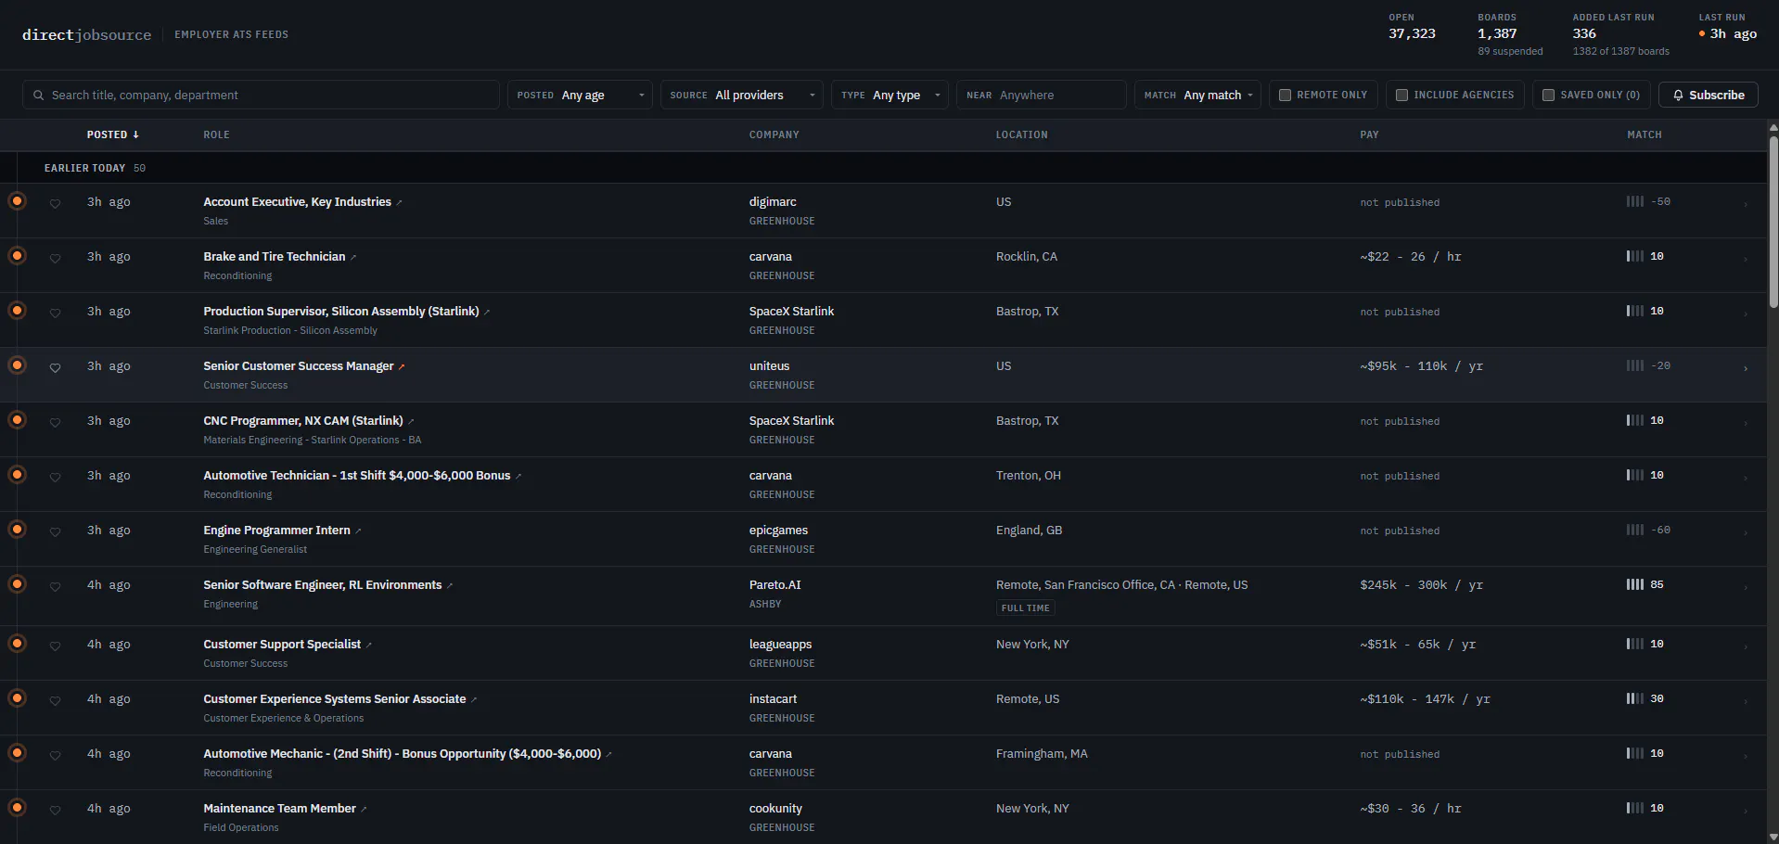Click heart icon for Brake and Tire Technician
The height and width of the screenshot is (844, 1779).
click(55, 258)
